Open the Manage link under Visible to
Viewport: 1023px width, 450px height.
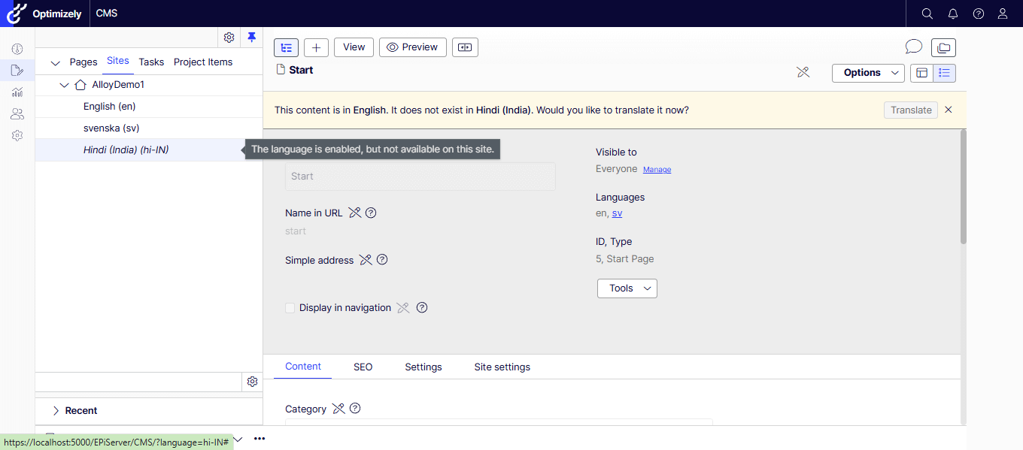[x=656, y=169]
